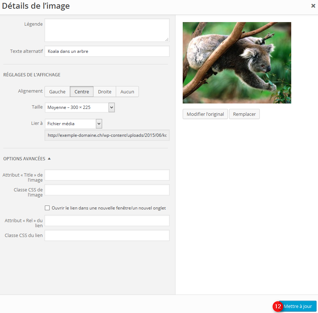Open the Taille size dropdown

80,107
